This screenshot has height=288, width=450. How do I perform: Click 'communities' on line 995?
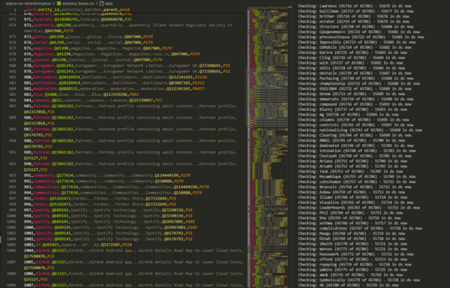[x=46, y=187]
